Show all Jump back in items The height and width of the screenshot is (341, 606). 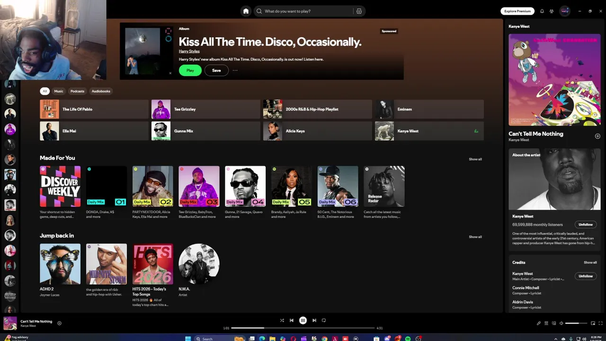[x=475, y=237]
